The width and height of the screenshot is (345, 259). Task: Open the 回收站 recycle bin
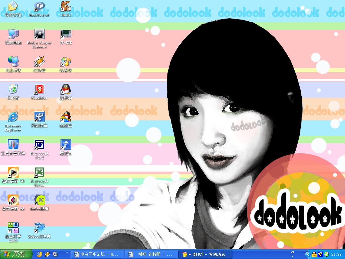coord(13,89)
